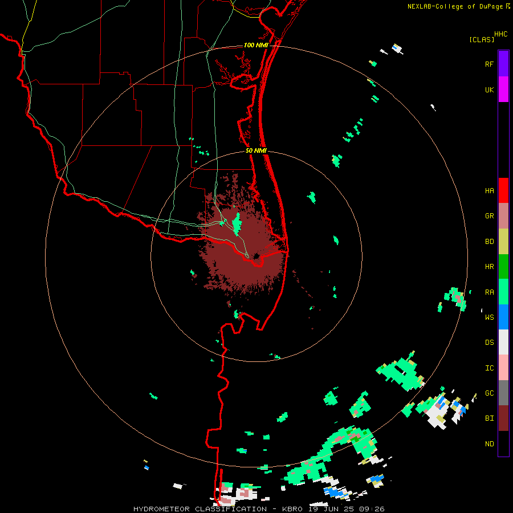Click the 100 NMI range ring label
The image size is (513, 513).
coord(256,45)
